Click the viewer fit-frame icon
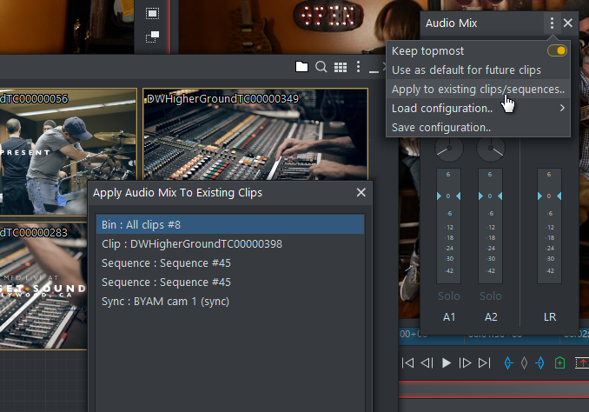Viewport: 589px width, 412px height. [x=153, y=14]
